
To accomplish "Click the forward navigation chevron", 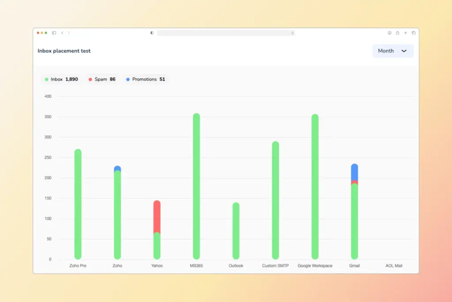I will point(69,33).
